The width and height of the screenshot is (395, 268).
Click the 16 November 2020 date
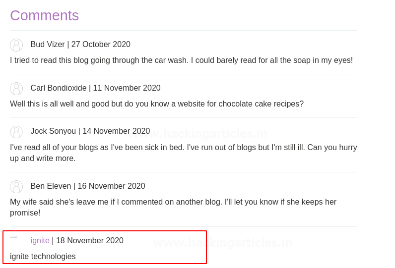click(x=111, y=186)
